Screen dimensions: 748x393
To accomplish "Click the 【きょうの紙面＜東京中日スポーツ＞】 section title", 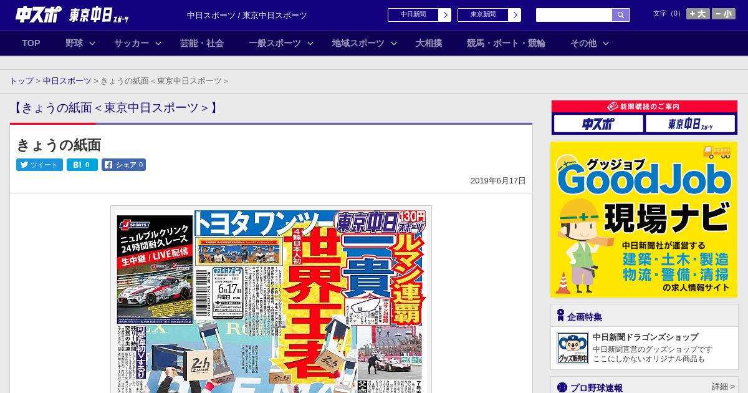I will tap(116, 108).
